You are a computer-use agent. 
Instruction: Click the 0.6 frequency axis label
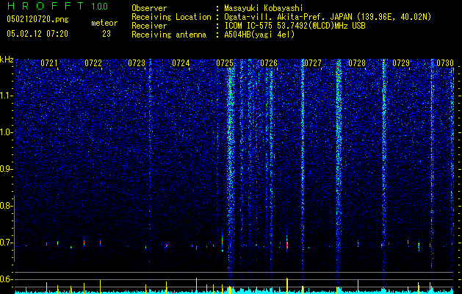click(5, 279)
